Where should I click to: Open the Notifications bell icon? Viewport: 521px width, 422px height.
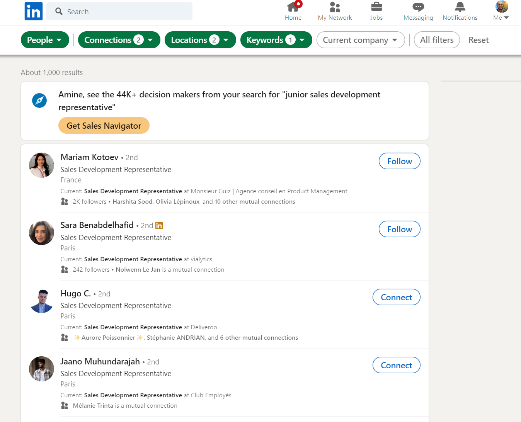[460, 7]
